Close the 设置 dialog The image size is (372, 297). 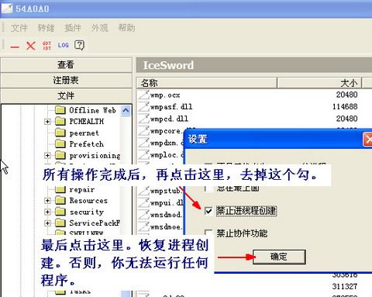pos(367,140)
